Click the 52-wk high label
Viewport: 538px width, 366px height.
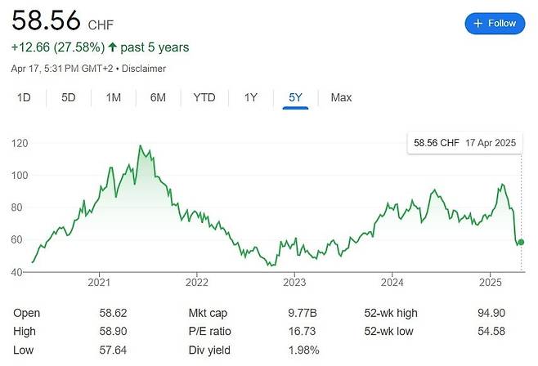coord(391,313)
